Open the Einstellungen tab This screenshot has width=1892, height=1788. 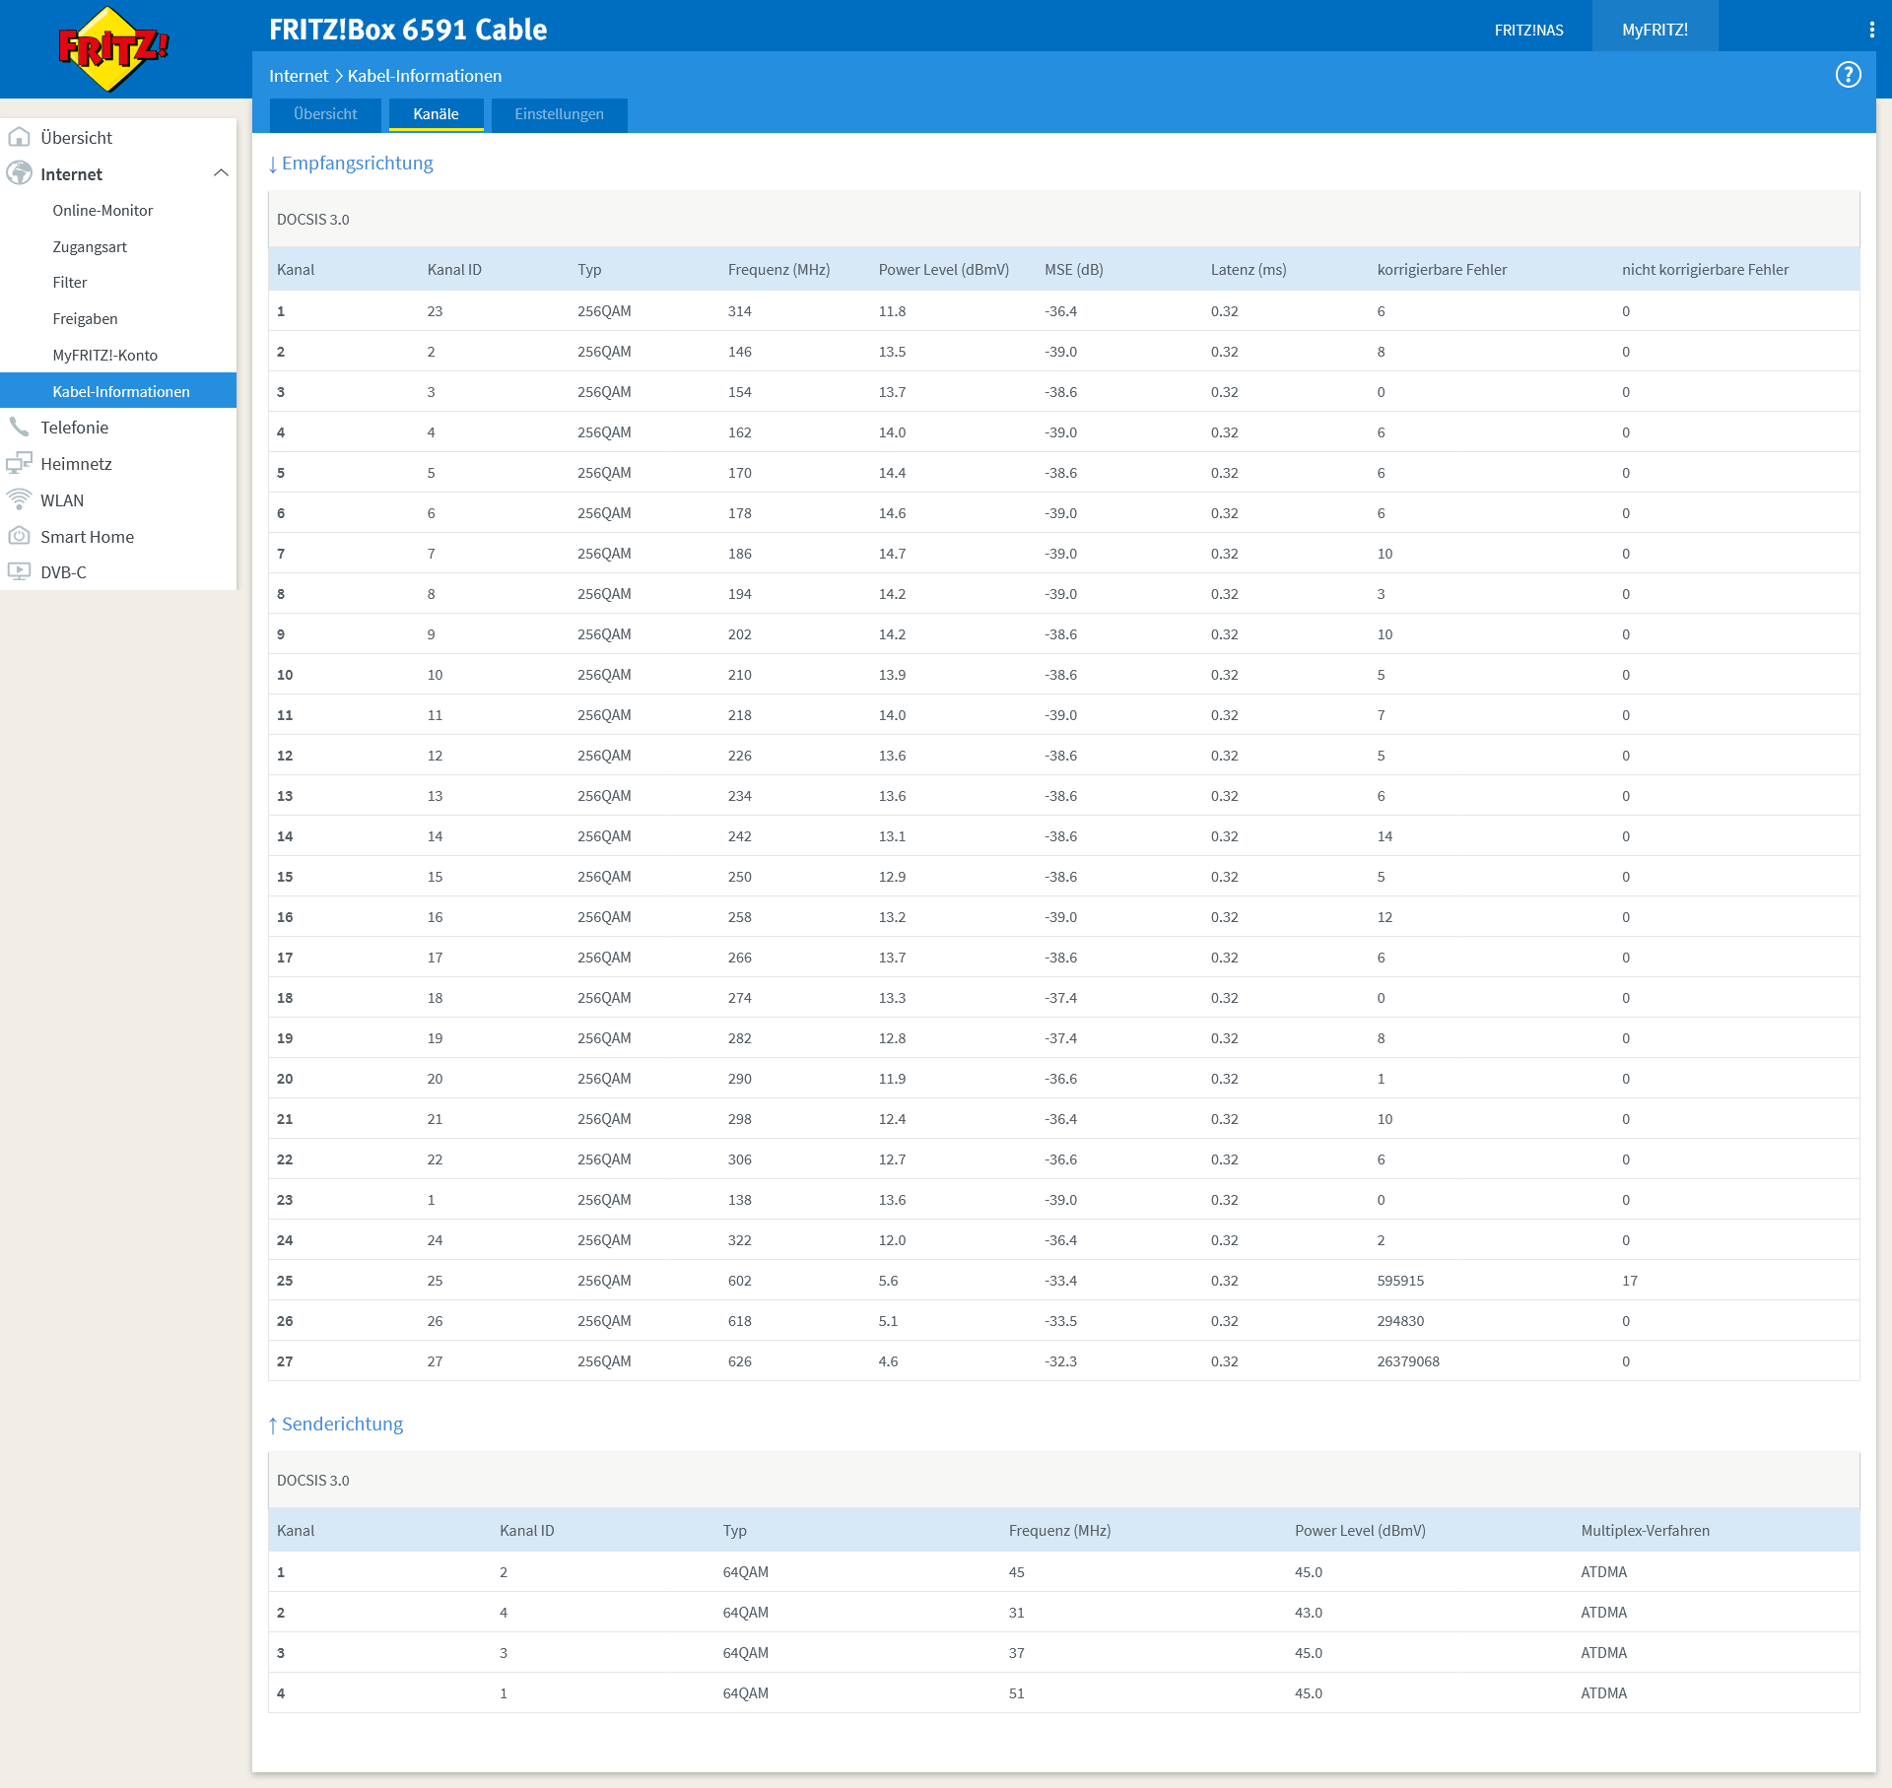[x=559, y=114]
